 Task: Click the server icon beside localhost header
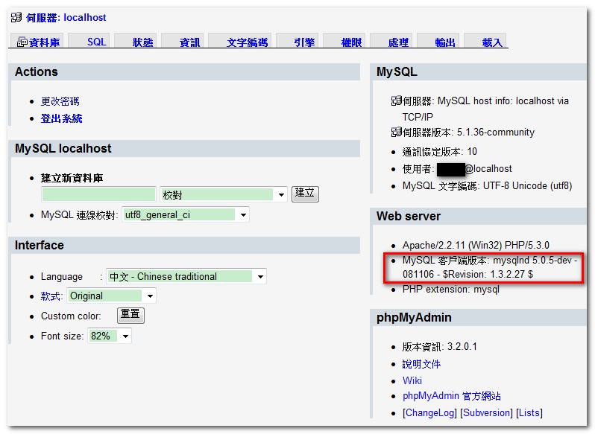tap(16, 17)
